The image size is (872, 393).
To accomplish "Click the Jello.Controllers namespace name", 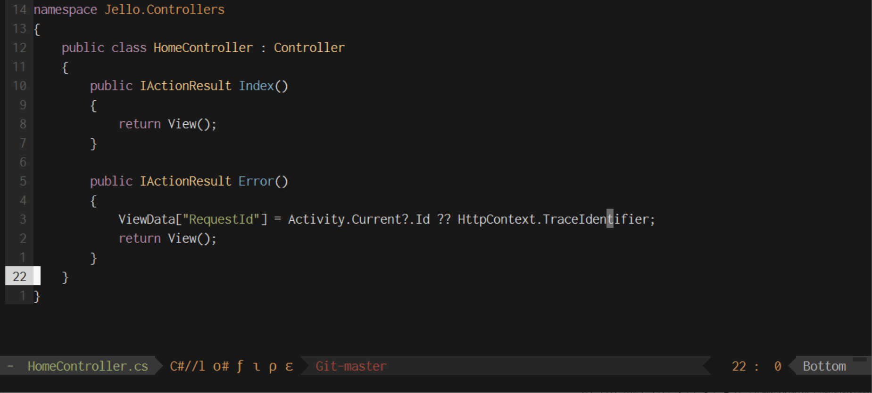I will click(164, 9).
